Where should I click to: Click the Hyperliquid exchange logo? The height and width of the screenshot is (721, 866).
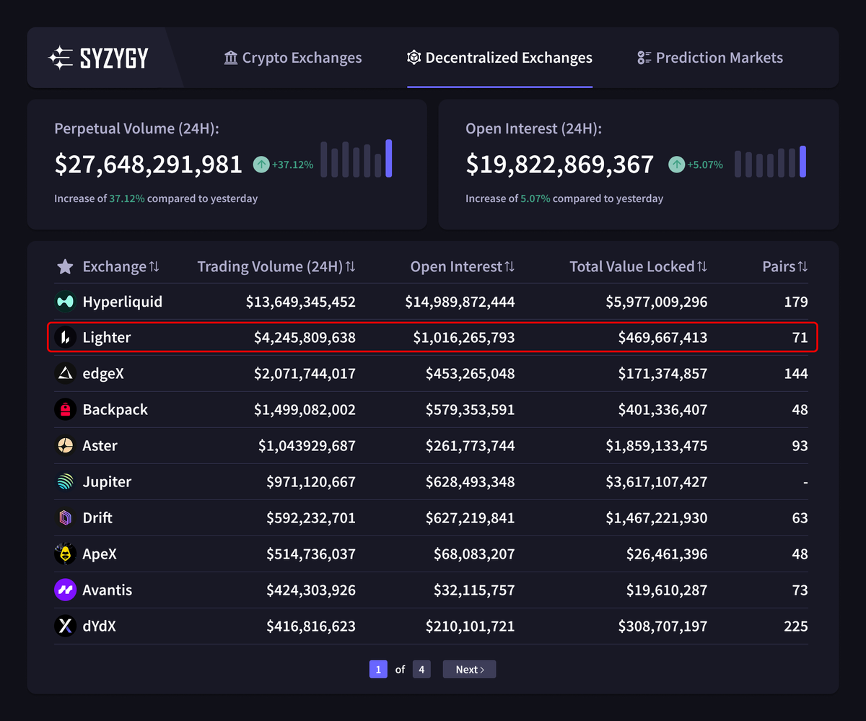point(65,302)
